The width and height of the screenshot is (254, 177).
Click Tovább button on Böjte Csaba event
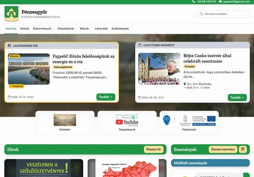(237, 98)
